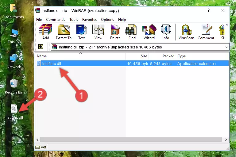Select the instfunc.dll file row
The image size is (236, 157).
point(132,63)
